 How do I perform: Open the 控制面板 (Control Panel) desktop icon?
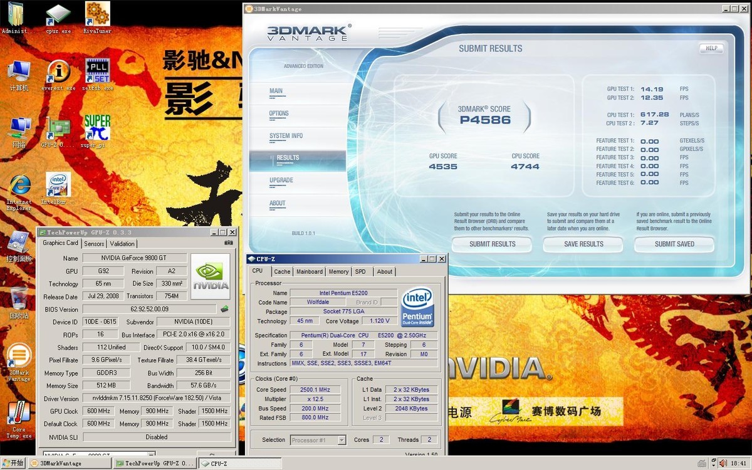point(19,246)
